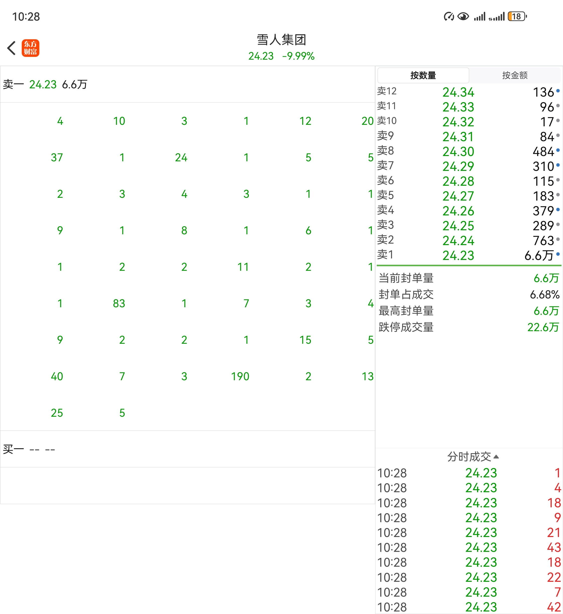This screenshot has height=614, width=563.
Task: Tap the 分时成交 triangle arrow
Action: 496,457
